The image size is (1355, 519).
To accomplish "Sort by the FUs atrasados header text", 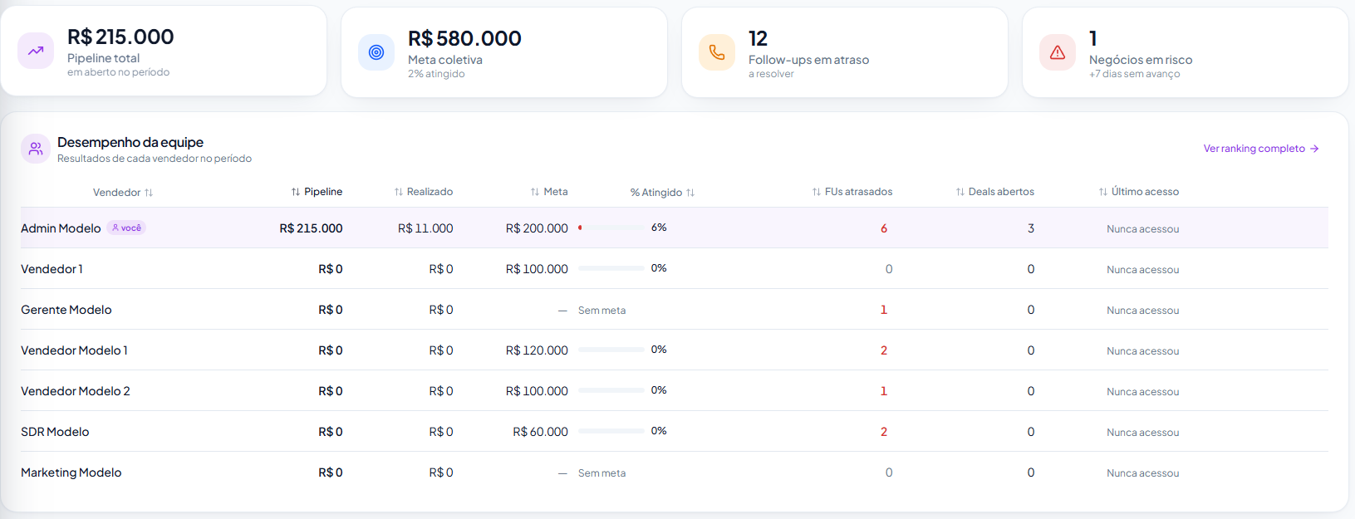I will point(858,192).
